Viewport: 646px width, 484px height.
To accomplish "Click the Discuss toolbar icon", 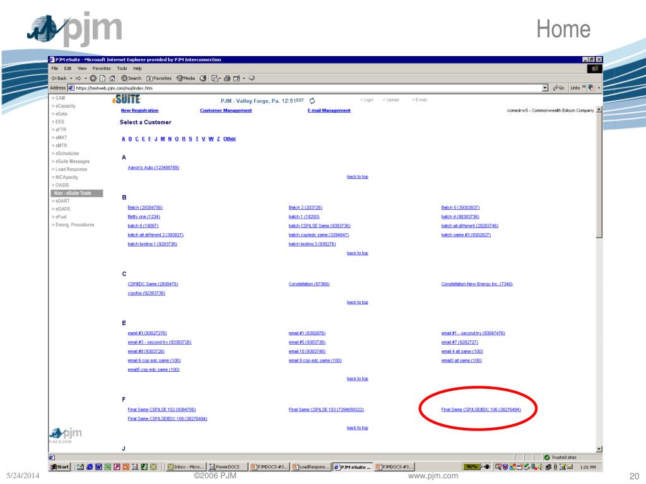I will point(252,78).
